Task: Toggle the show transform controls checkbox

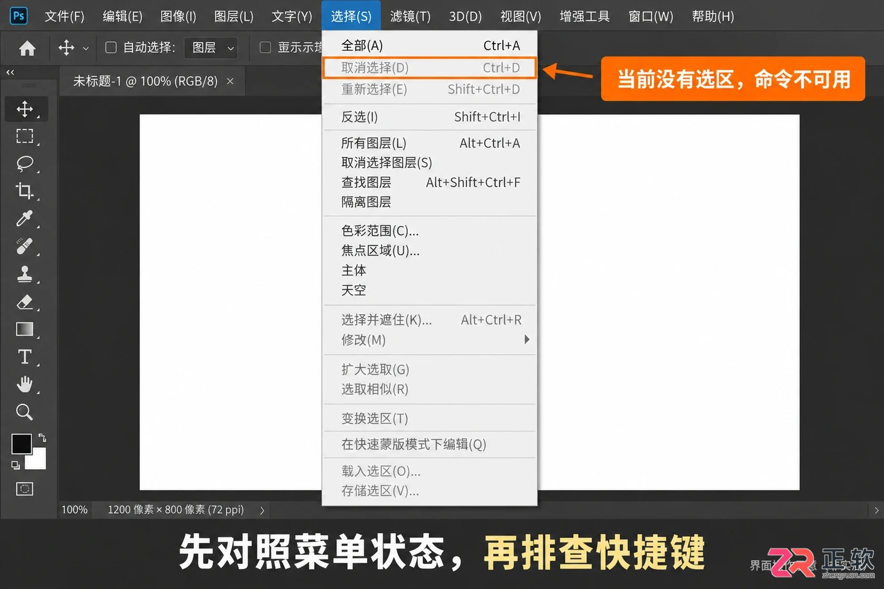Action: 265,47
